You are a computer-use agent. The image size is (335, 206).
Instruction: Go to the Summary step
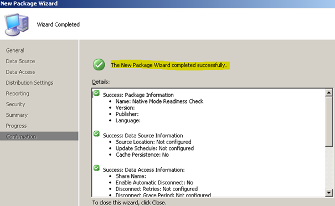point(17,115)
